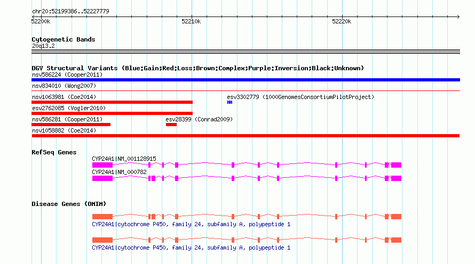Select the NM_000782 magenta first exon block
This screenshot has height=264, width=475.
102,178
